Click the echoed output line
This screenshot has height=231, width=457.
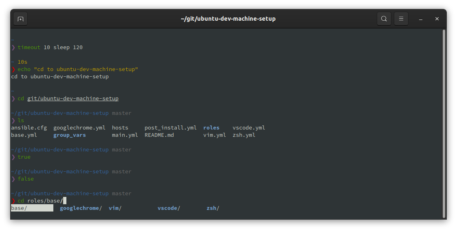pos(60,77)
